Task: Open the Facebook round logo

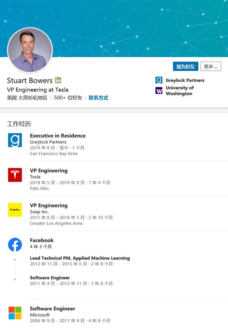Action: point(15,245)
